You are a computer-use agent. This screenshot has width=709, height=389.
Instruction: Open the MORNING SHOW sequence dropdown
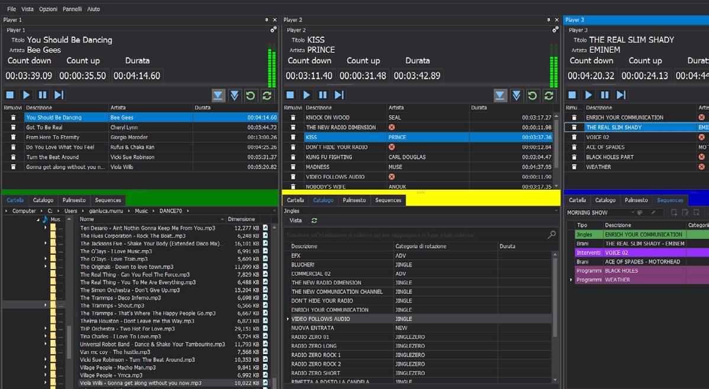pyautogui.click(x=633, y=212)
